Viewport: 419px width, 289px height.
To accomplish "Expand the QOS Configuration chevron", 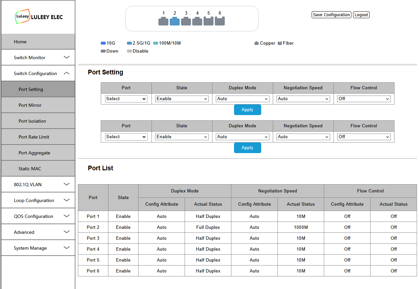I will point(67,216).
